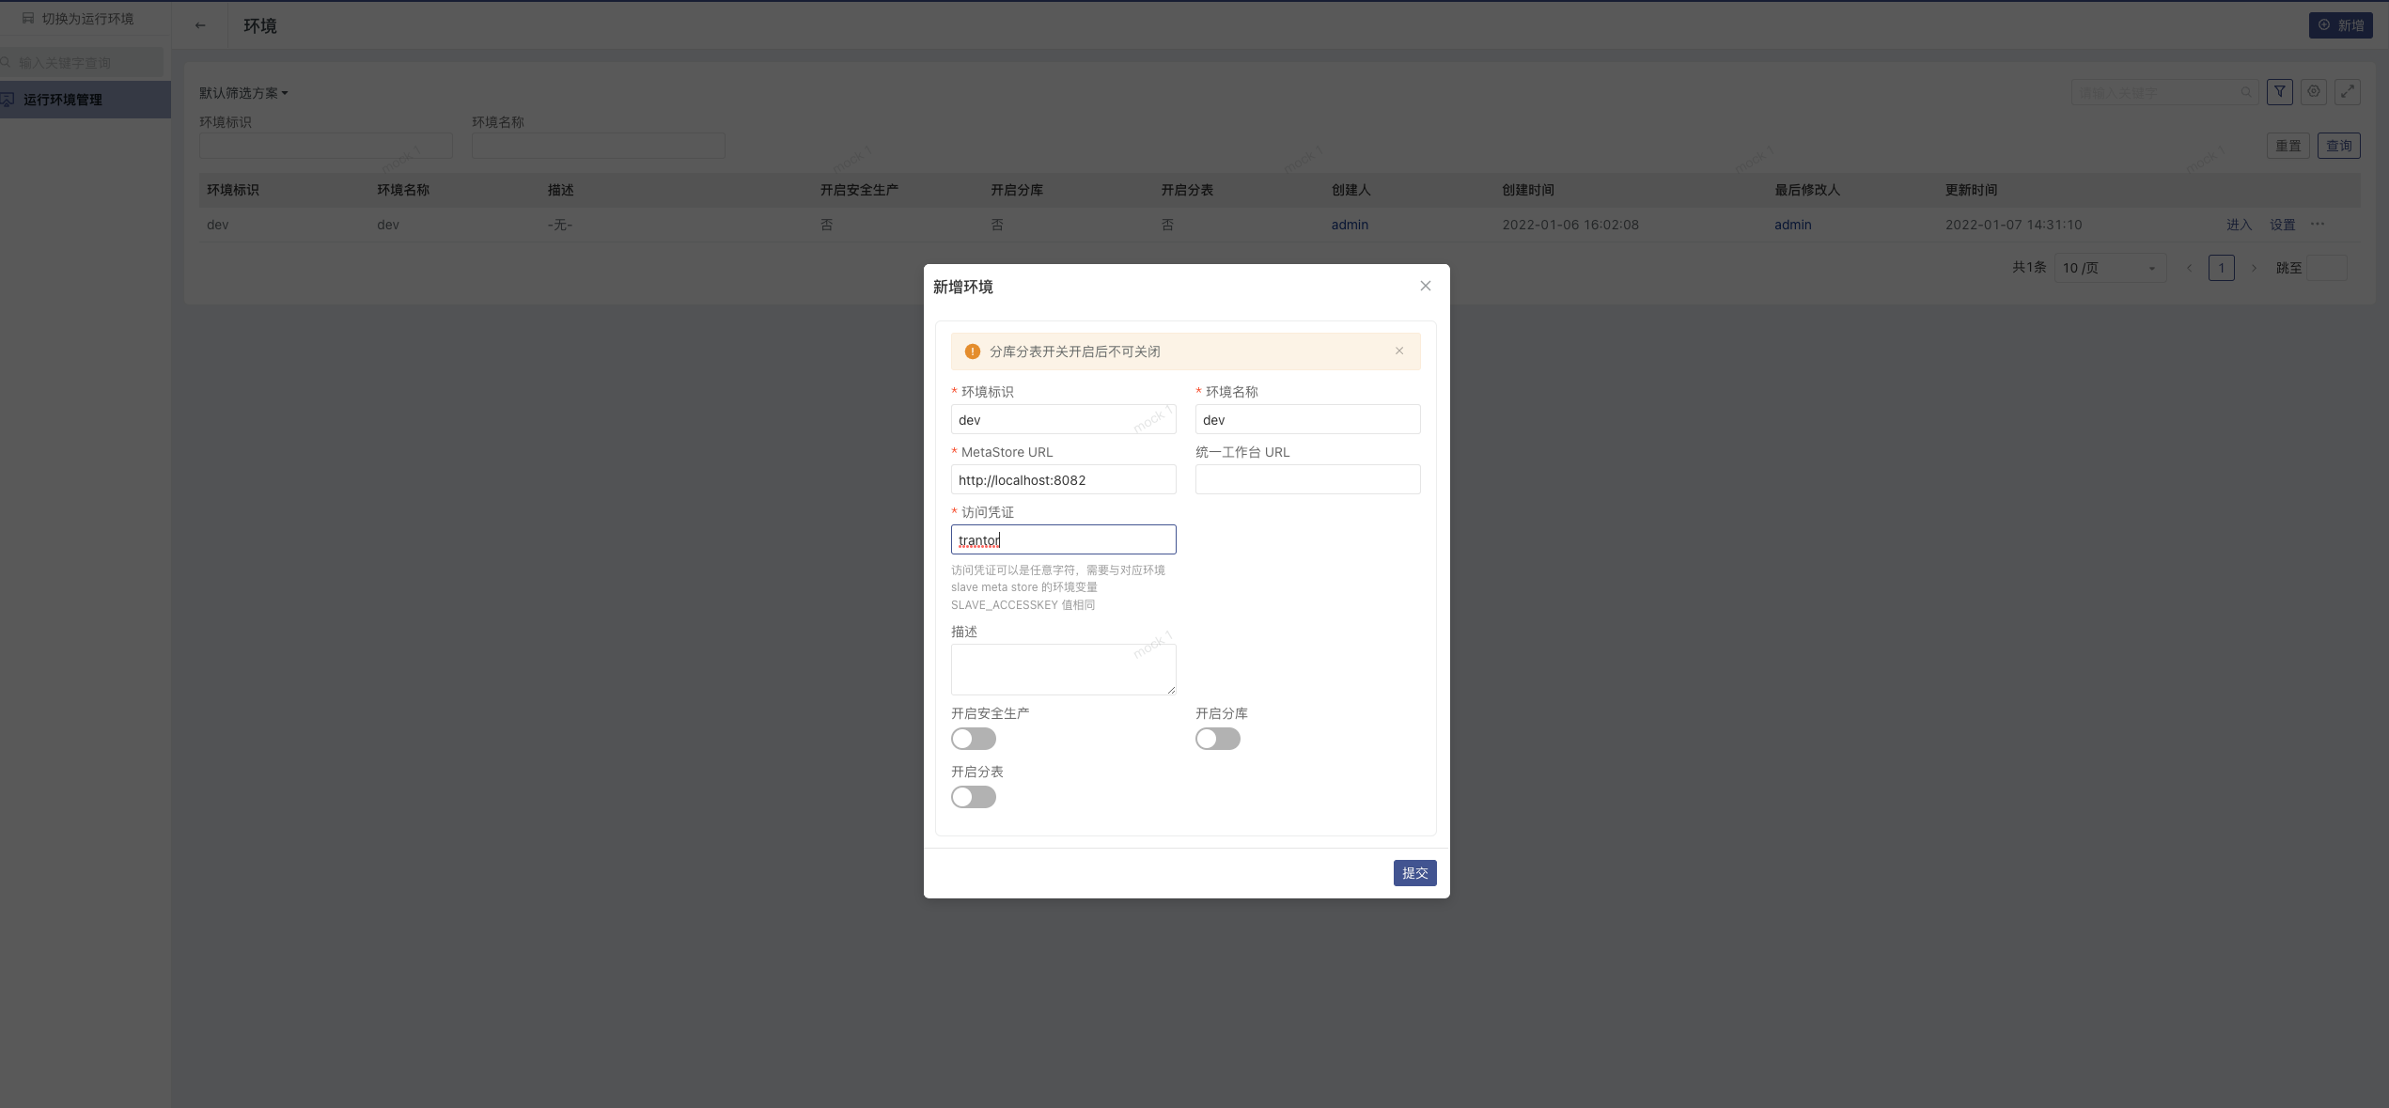Click the 开启安全生产 column header
The image size is (2389, 1108).
(859, 190)
